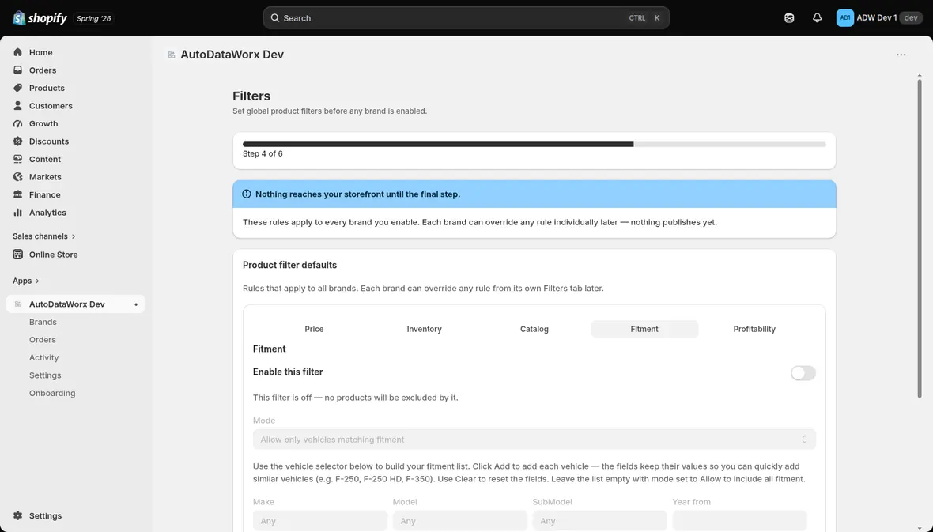Open the Model selector
Image resolution: width=933 pixels, height=532 pixels.
(460, 521)
